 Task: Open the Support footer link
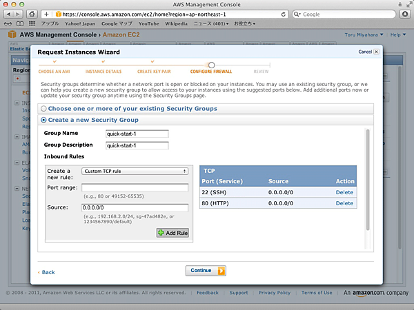[239, 293]
